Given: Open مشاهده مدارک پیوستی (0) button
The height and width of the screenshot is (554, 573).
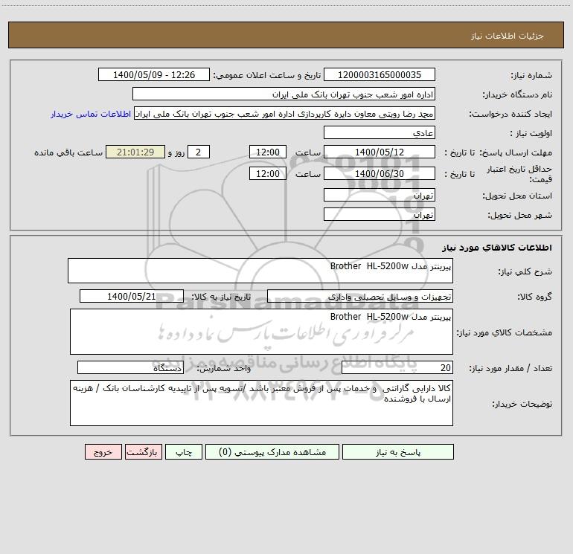Looking at the screenshot, I should (x=272, y=451).
